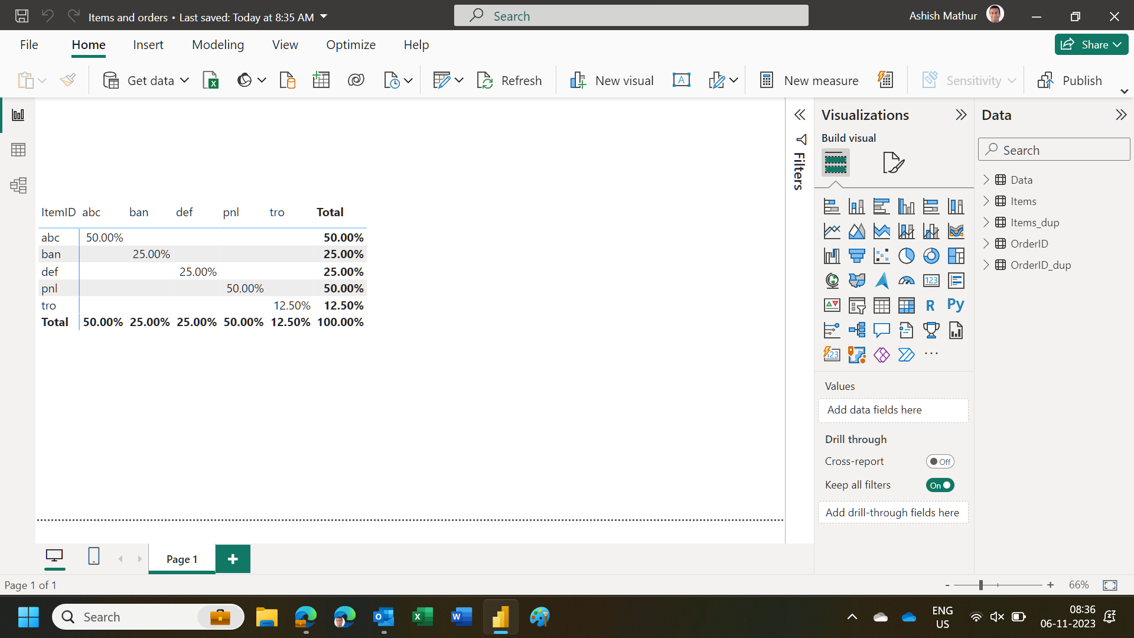Toggle the Cross-report switch
This screenshot has width=1134, height=638.
point(940,461)
